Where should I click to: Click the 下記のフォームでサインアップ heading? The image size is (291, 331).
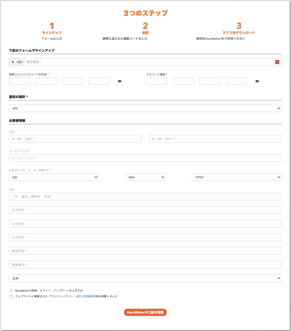click(32, 51)
